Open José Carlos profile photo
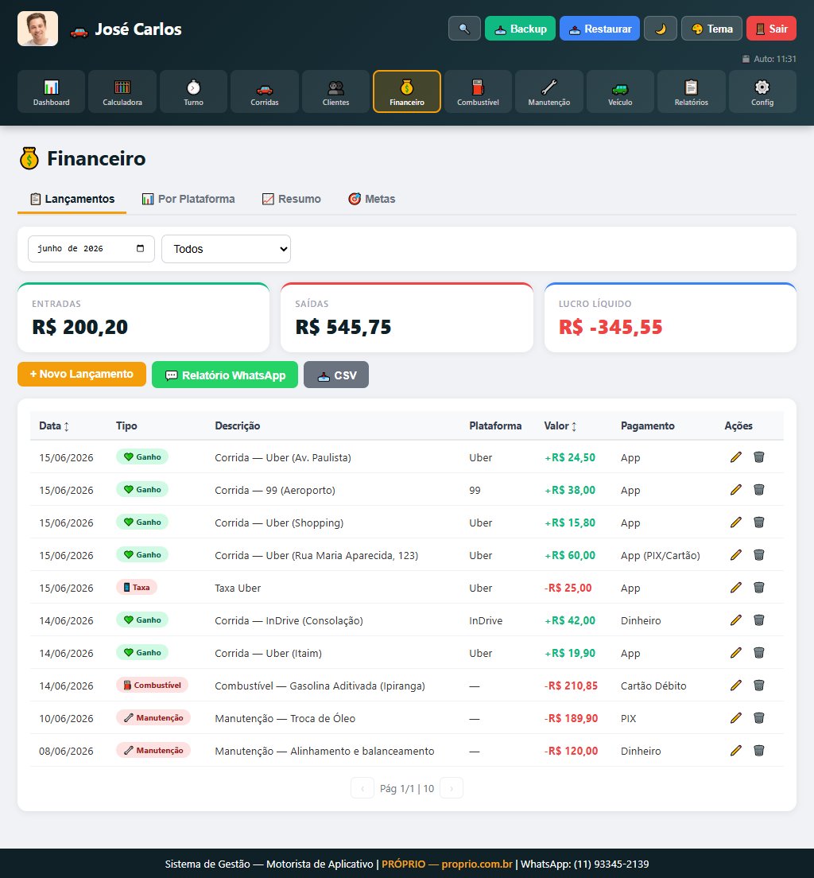The image size is (814, 878). point(37,29)
